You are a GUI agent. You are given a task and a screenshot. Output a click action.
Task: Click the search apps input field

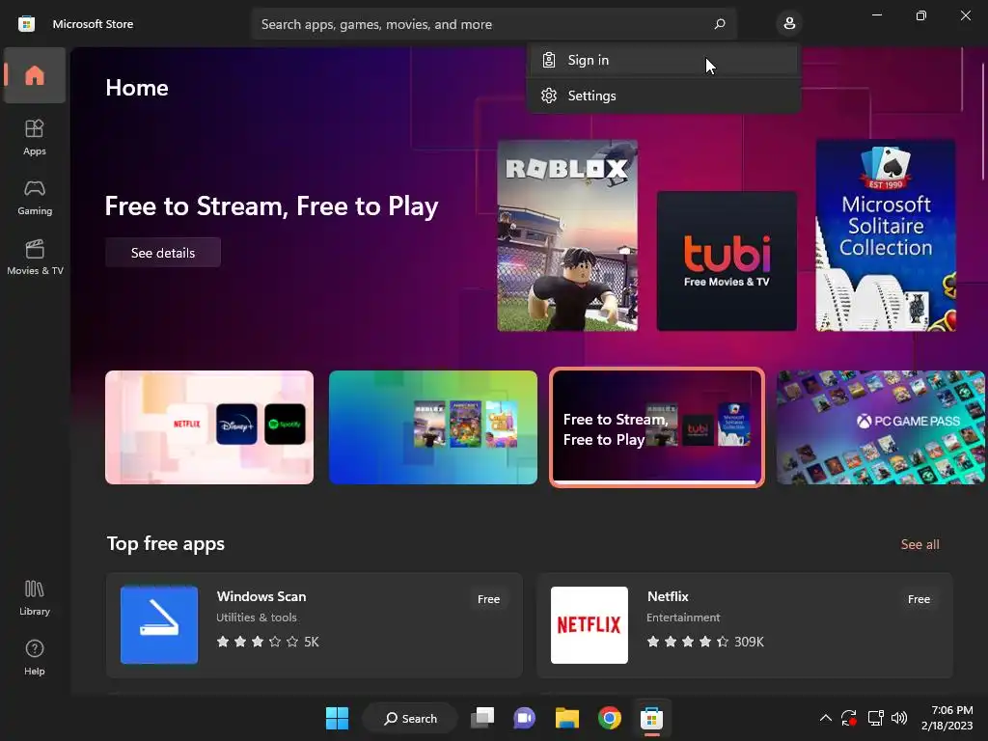(493, 24)
